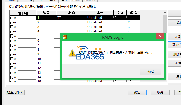Click the empty 名称 cell of pin 2
This screenshot has width=181, height=105.
point(71,22)
